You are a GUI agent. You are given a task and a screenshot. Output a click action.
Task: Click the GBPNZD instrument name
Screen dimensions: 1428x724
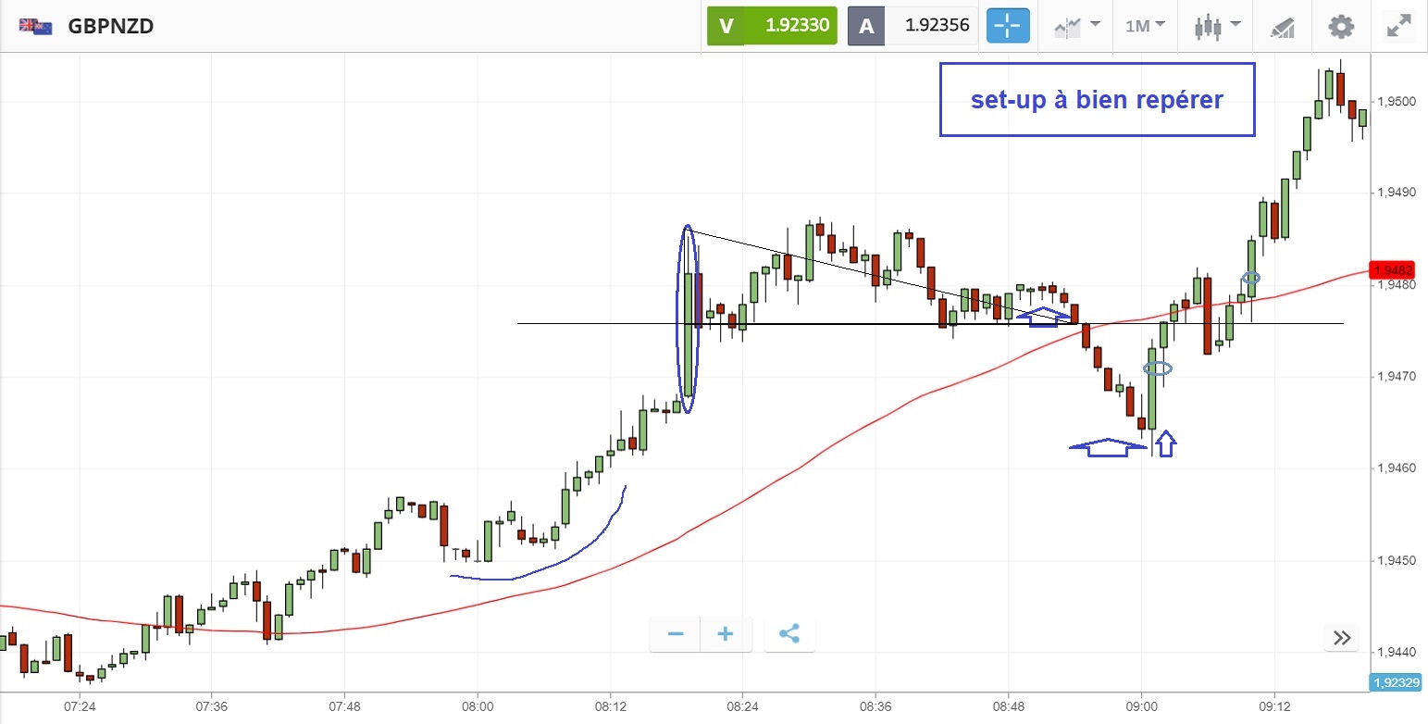[111, 26]
